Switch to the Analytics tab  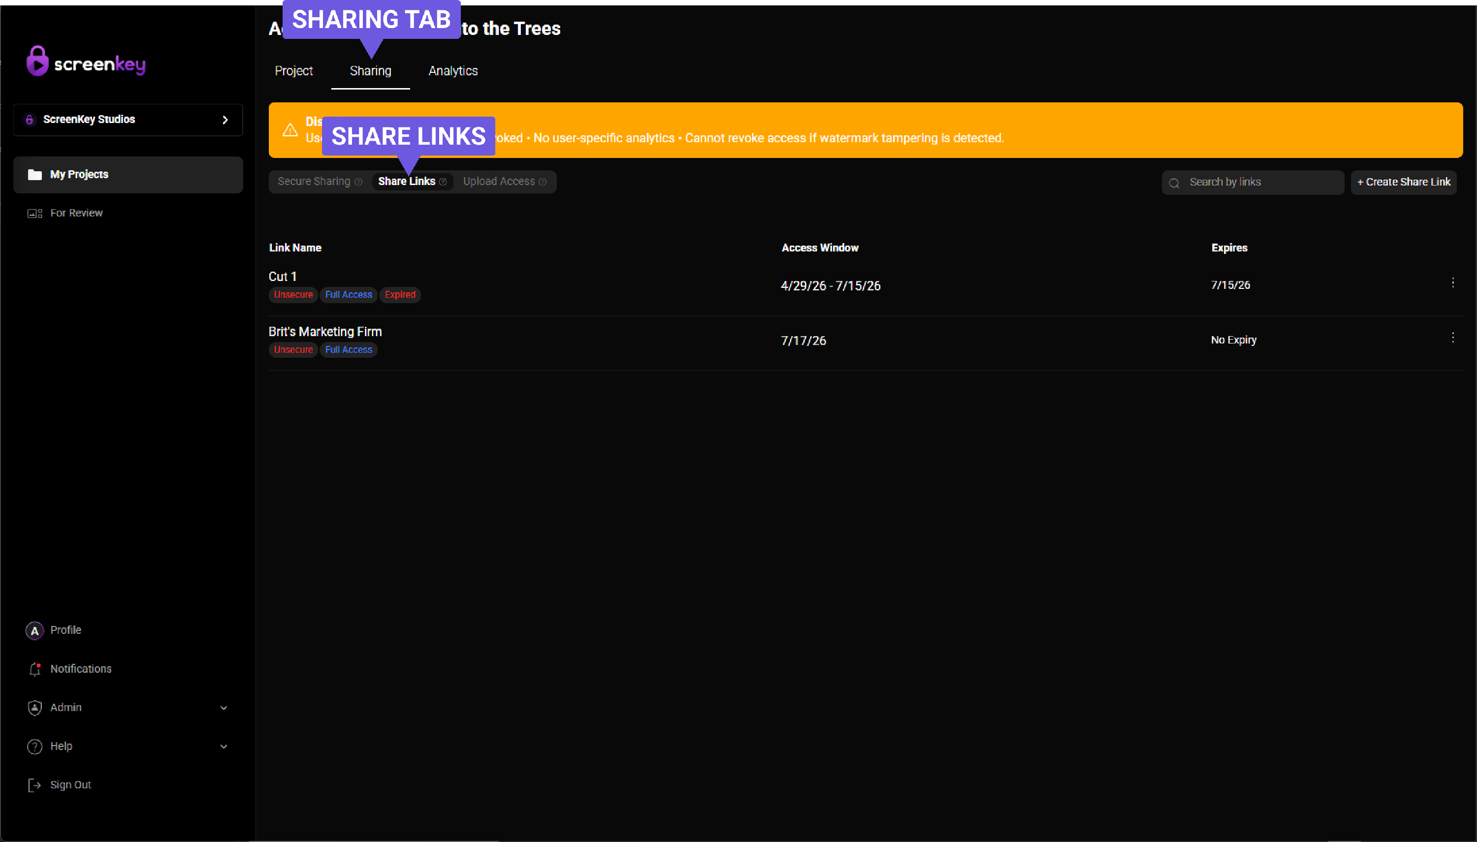pos(453,71)
